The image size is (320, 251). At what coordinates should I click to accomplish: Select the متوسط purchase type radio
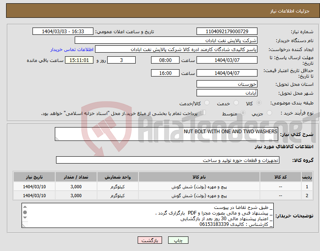(243, 113)
